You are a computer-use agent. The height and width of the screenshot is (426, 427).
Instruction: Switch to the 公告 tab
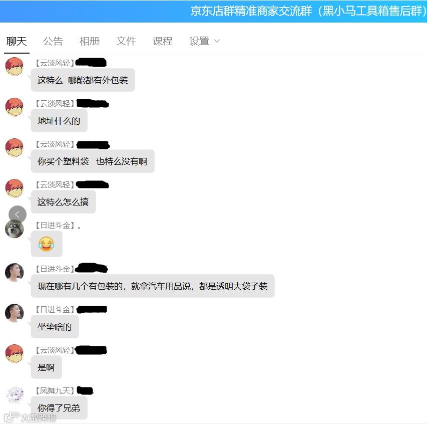point(53,41)
